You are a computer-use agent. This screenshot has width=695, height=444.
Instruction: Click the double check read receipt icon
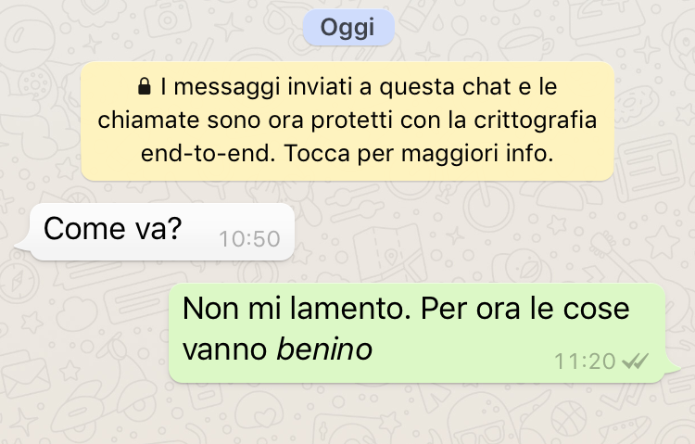click(635, 362)
